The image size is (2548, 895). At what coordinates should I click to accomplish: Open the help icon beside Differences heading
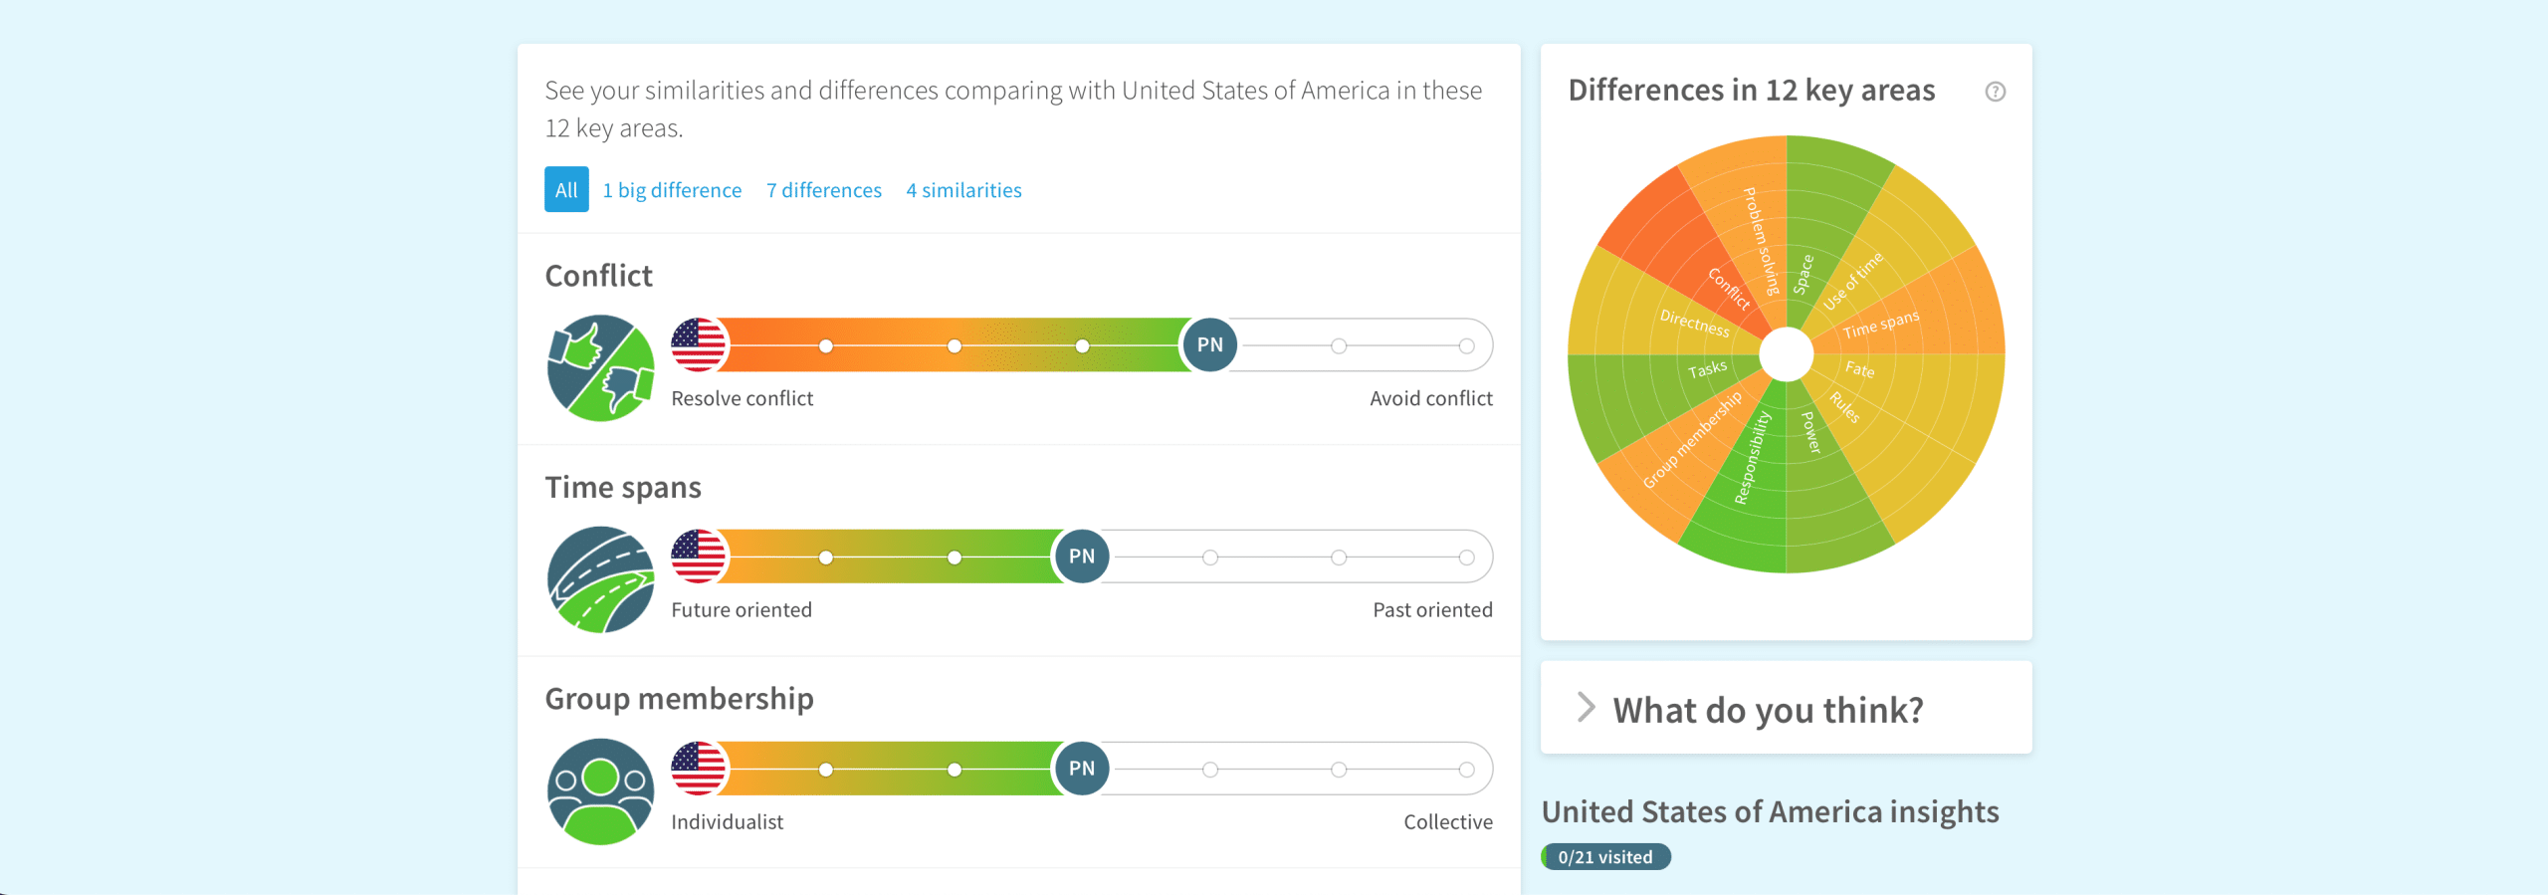click(1995, 92)
